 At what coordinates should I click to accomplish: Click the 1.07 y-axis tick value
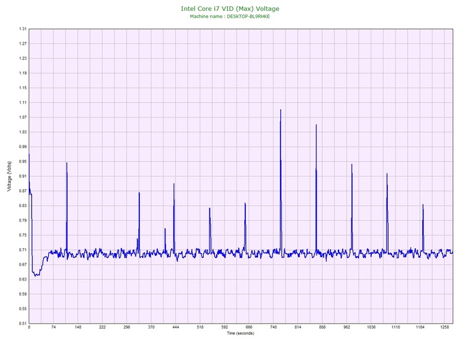pyautogui.click(x=23, y=117)
